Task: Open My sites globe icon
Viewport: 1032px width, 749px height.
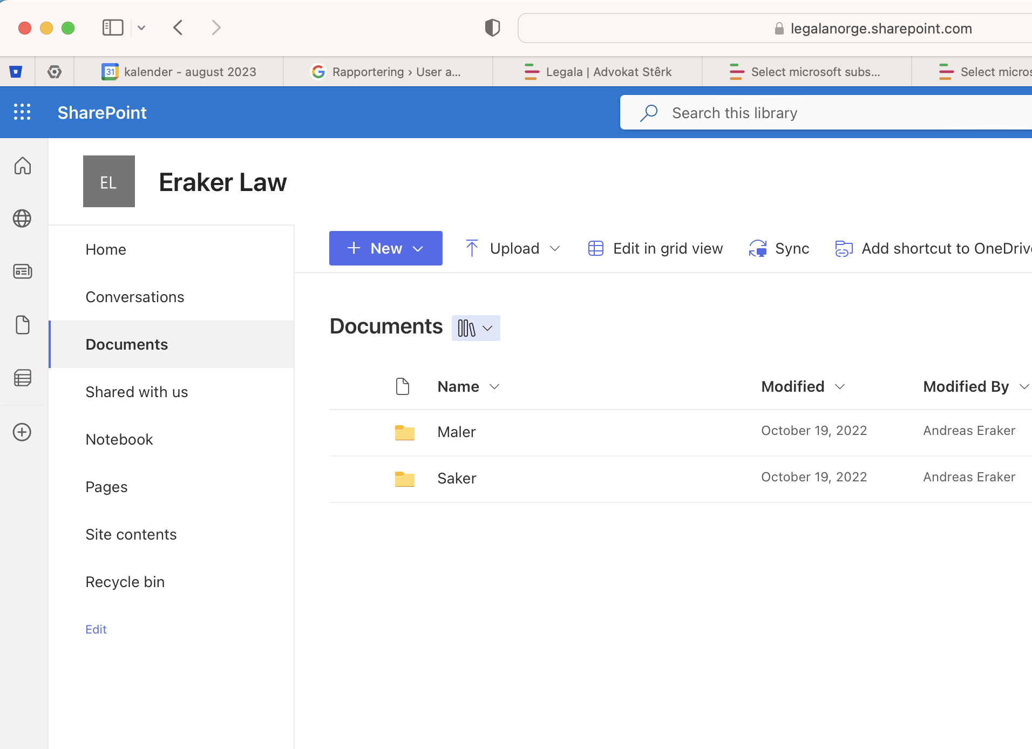Action: click(x=22, y=219)
